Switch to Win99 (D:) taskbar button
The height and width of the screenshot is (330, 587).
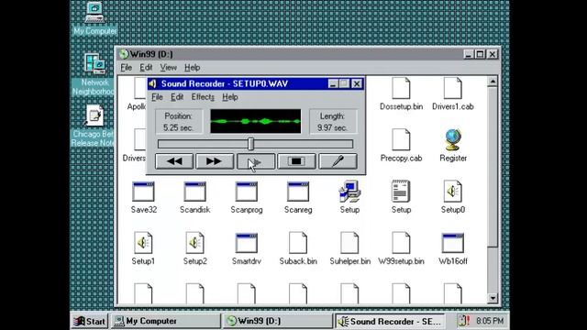[278, 321]
